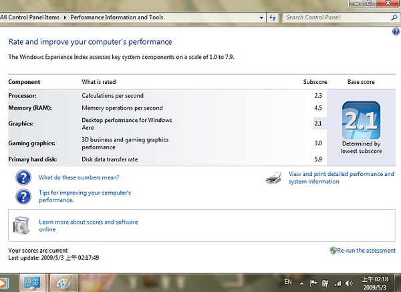Click the refresh arrows beside address bar
This screenshot has height=292, width=401.
(273, 17)
